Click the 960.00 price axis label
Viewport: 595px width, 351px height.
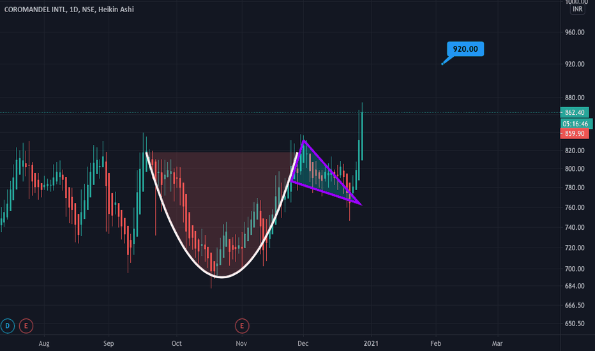[x=575, y=33]
